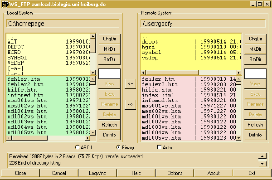Image resolution: width=272 pixels, height=180 pixels.
Task: Select local file fehler.htm
Action: [49, 79]
